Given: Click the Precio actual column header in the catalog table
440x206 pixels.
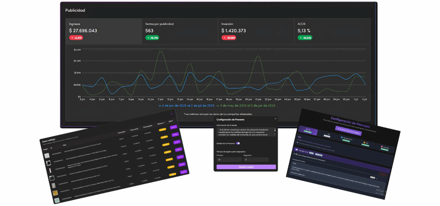Looking at the screenshot, I should pyautogui.click(x=134, y=130).
